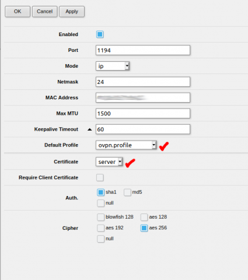Click the Cipher label
Screen dimensions: 248x280
coord(70,228)
